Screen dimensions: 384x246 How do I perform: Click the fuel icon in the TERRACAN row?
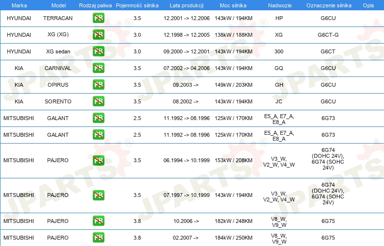(x=98, y=18)
